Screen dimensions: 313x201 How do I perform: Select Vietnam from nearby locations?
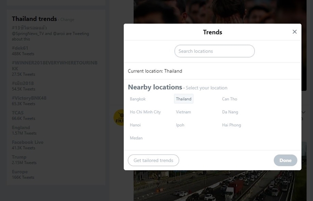pyautogui.click(x=183, y=112)
